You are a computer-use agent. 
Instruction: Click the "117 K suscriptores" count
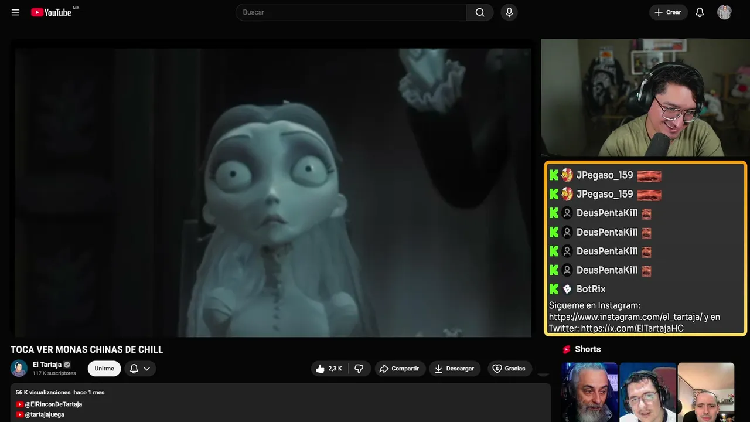click(54, 373)
